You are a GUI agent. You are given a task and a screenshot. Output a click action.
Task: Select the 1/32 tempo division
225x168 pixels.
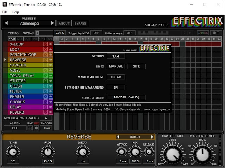point(12,39)
